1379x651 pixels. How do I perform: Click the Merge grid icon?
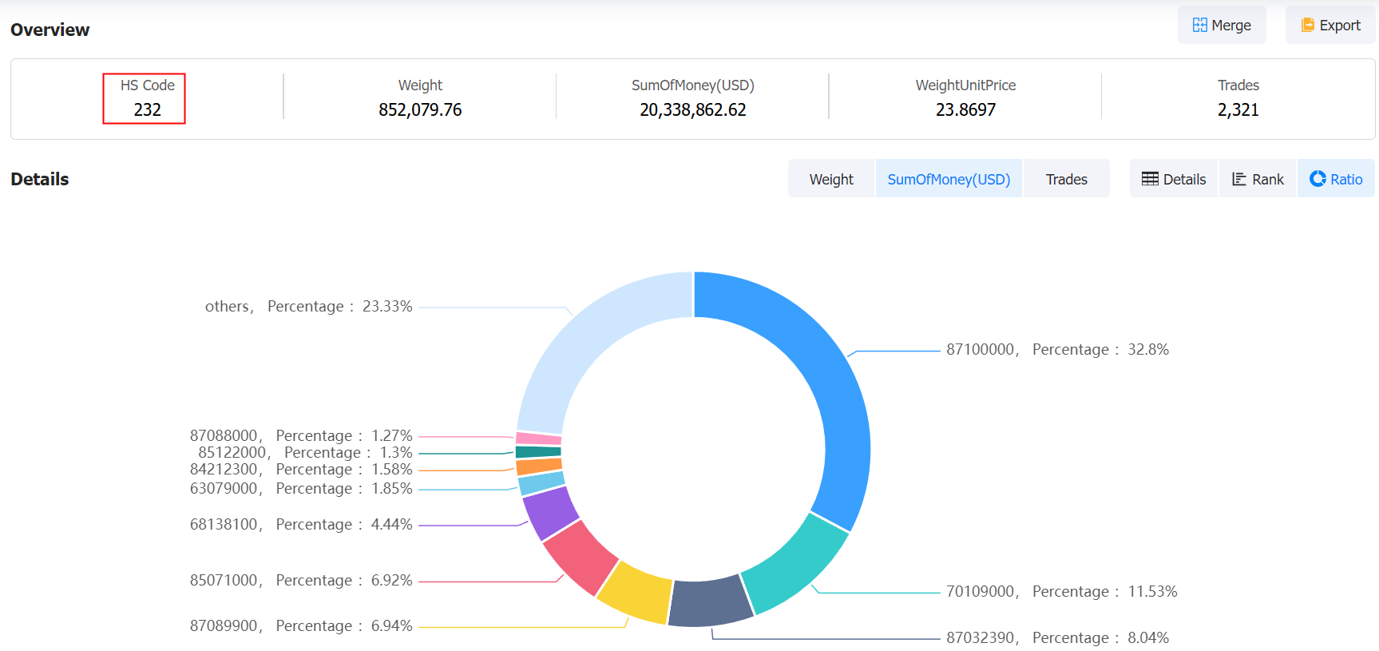(x=1199, y=25)
